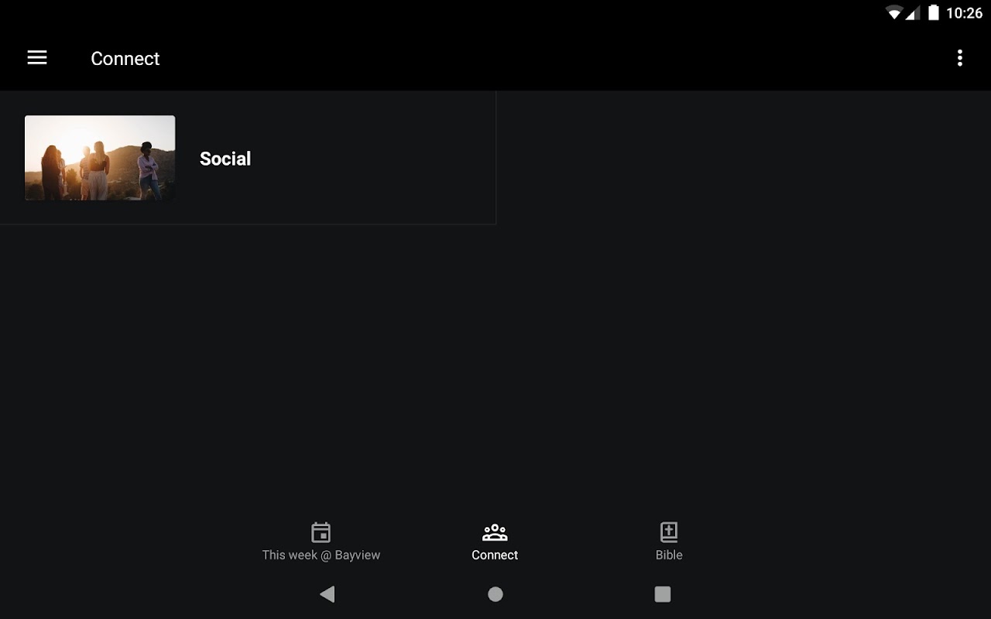Tap the battery status icon
The width and height of the screenshot is (991, 619).
[934, 12]
